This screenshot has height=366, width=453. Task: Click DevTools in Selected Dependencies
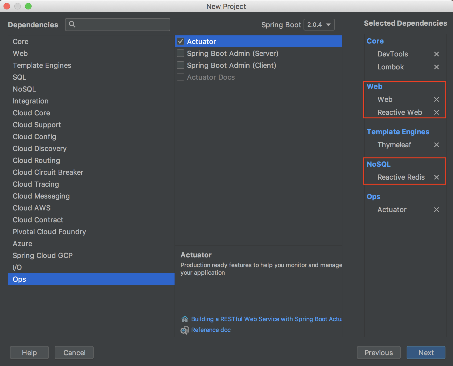393,54
